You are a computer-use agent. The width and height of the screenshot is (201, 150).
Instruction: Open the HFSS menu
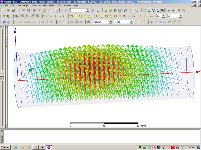[51, 5]
